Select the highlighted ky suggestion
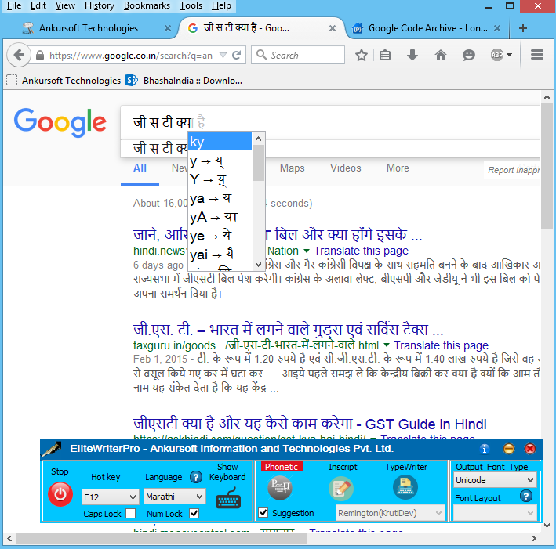556x549 pixels. click(x=220, y=142)
